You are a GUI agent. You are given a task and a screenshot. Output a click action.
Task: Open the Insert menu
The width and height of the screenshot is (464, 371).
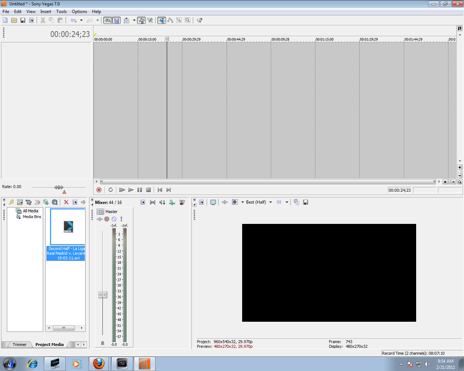tap(46, 12)
